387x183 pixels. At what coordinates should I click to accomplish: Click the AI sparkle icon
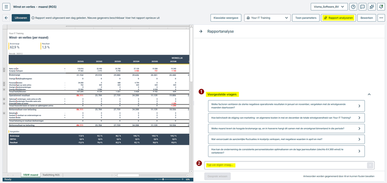[x=372, y=7]
